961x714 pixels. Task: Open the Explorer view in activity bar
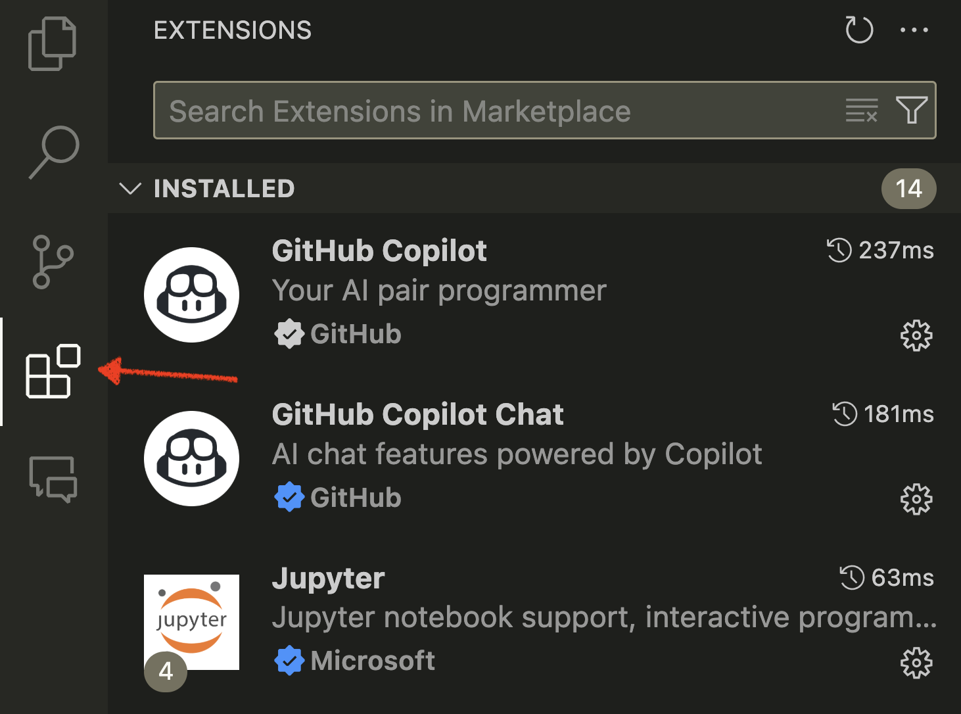coord(53,43)
